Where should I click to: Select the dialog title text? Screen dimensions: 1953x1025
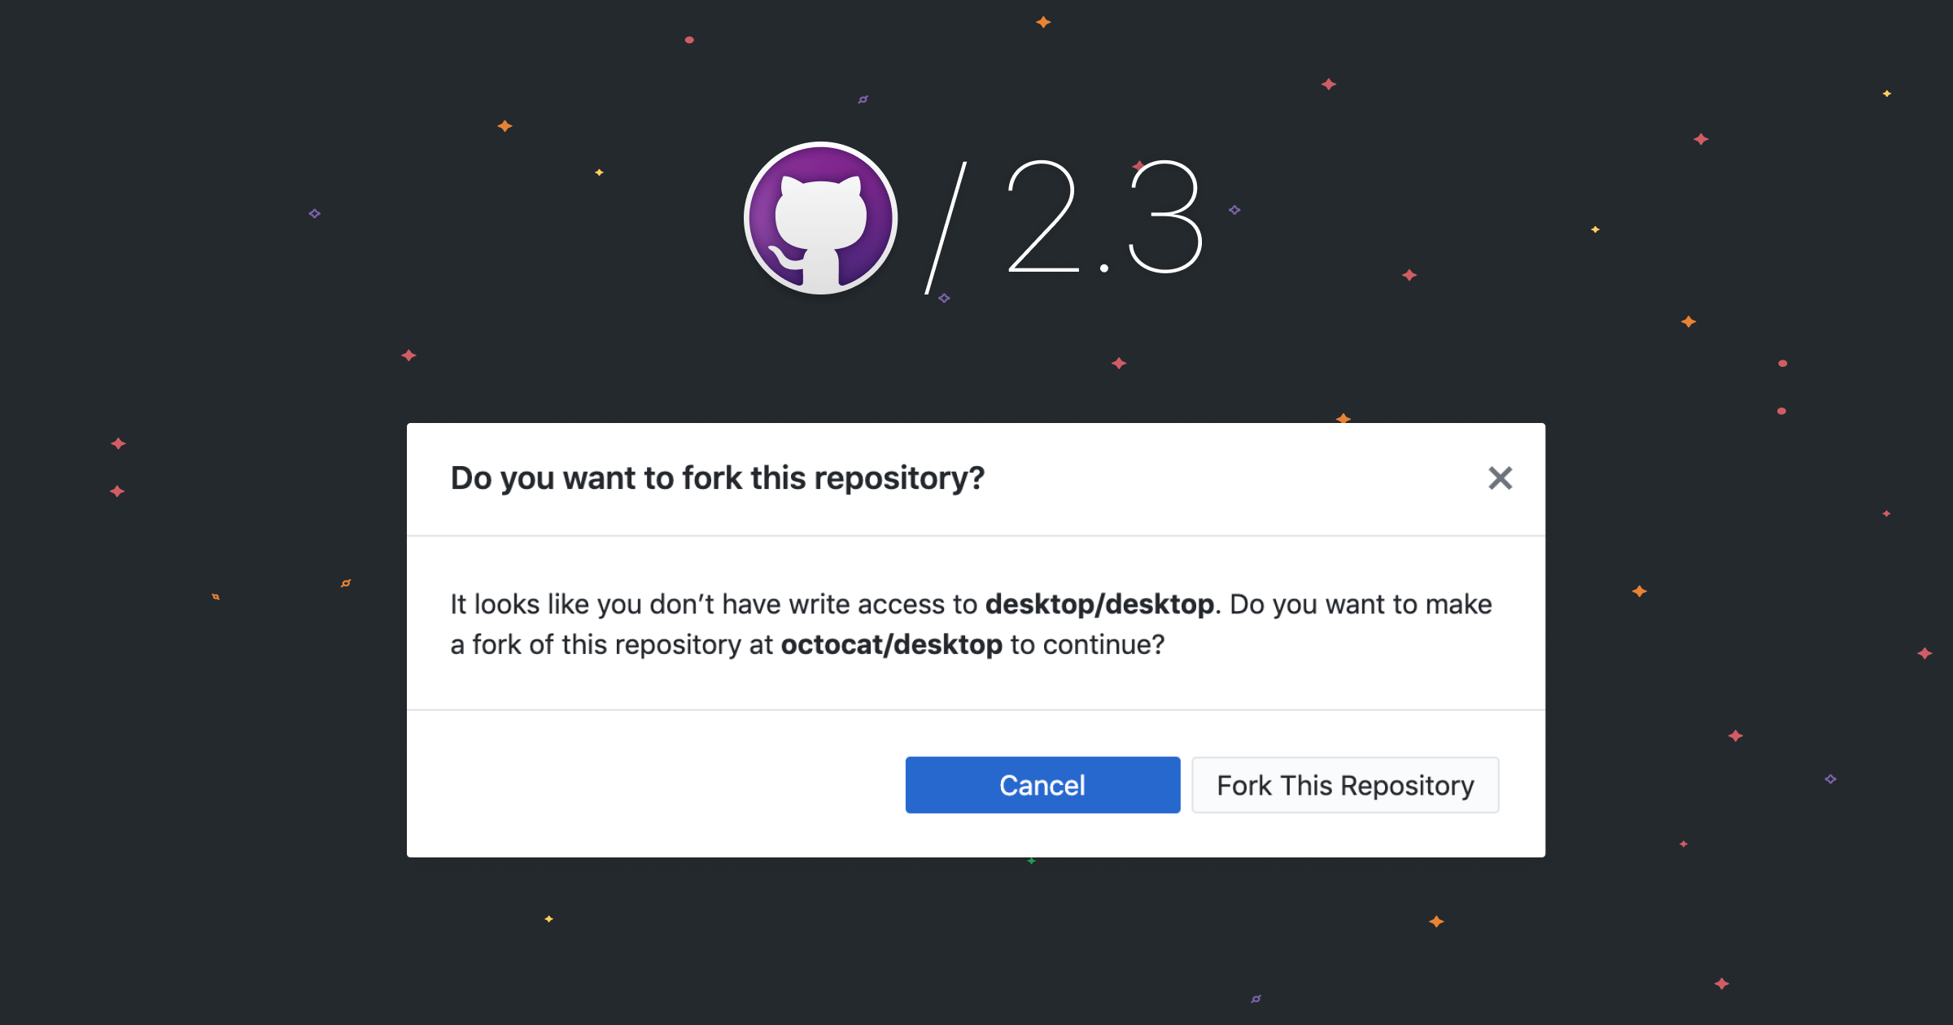(x=717, y=478)
